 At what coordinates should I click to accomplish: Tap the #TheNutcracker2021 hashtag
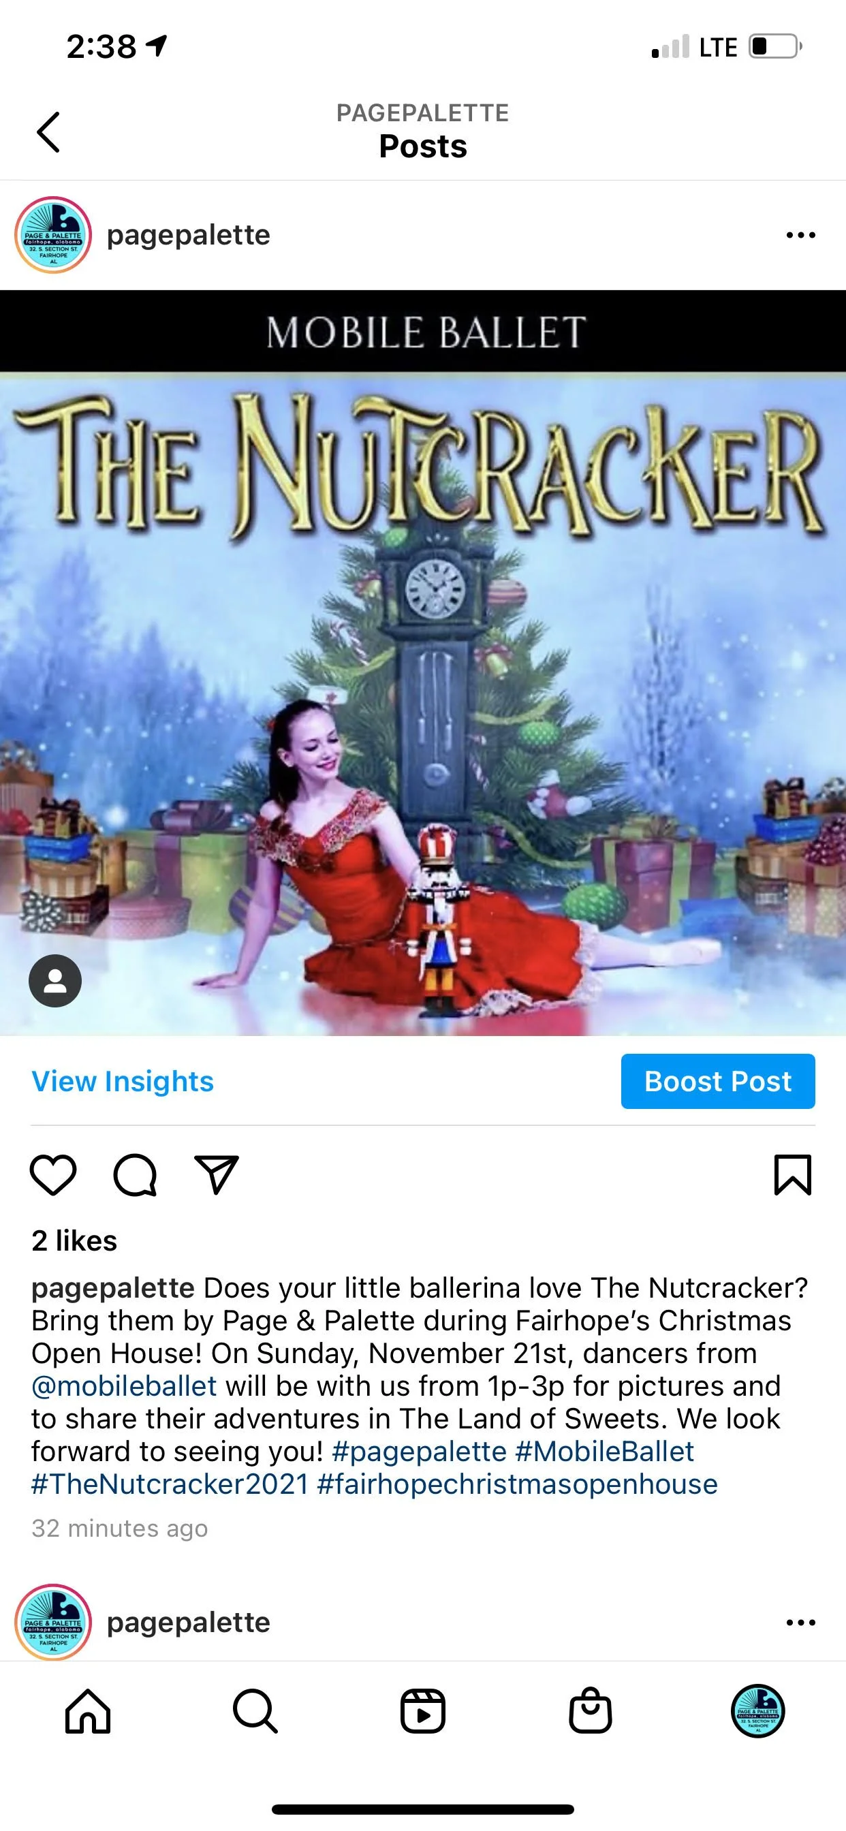[x=170, y=1484]
